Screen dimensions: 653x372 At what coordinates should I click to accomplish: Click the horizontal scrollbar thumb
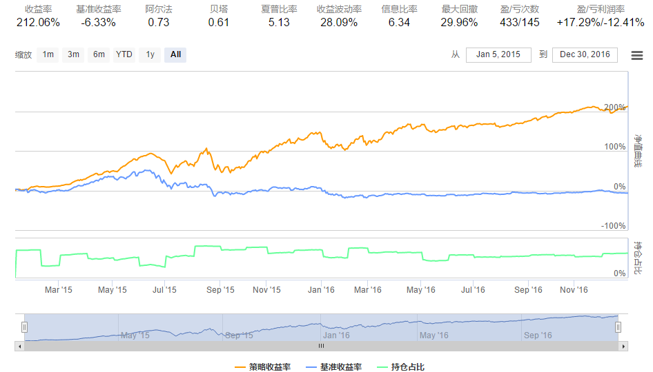tap(320, 347)
